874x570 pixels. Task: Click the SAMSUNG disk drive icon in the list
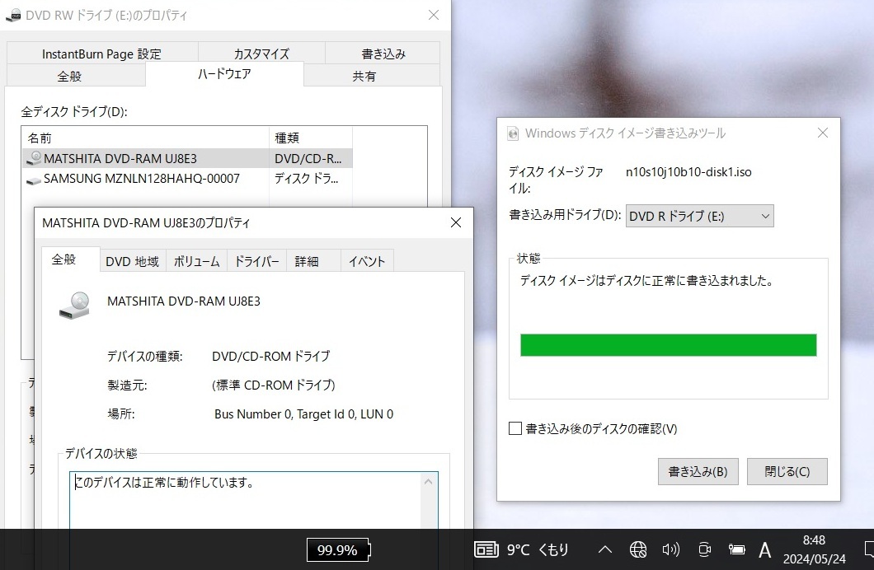[x=34, y=180]
